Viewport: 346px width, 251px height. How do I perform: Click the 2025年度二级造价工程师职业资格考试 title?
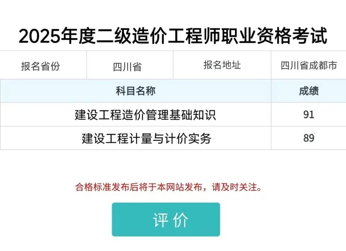pos(173,35)
